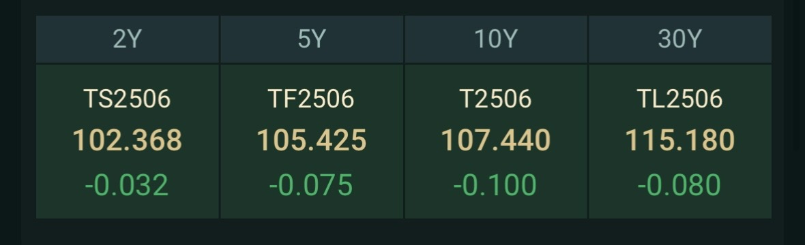Select the -0.100 change figure
The image size is (805, 245).
[x=495, y=185]
